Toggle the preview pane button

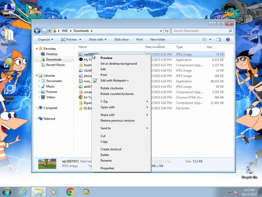[219, 40]
